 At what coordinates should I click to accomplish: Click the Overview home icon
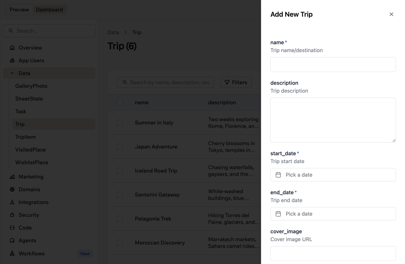pos(12,48)
